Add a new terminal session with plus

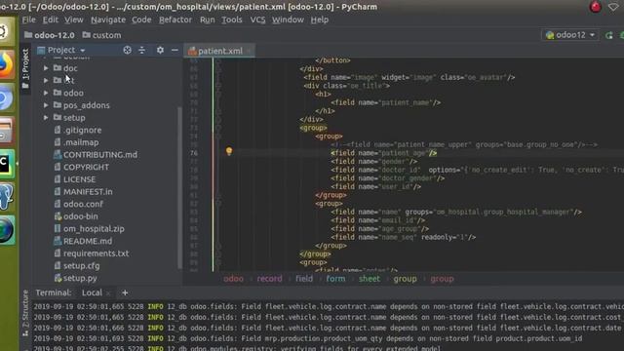(125, 292)
